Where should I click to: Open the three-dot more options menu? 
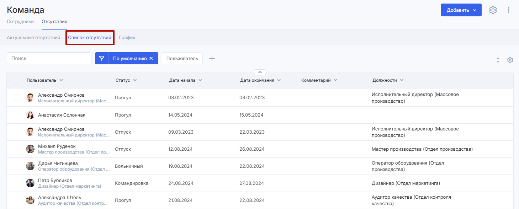[x=509, y=10]
